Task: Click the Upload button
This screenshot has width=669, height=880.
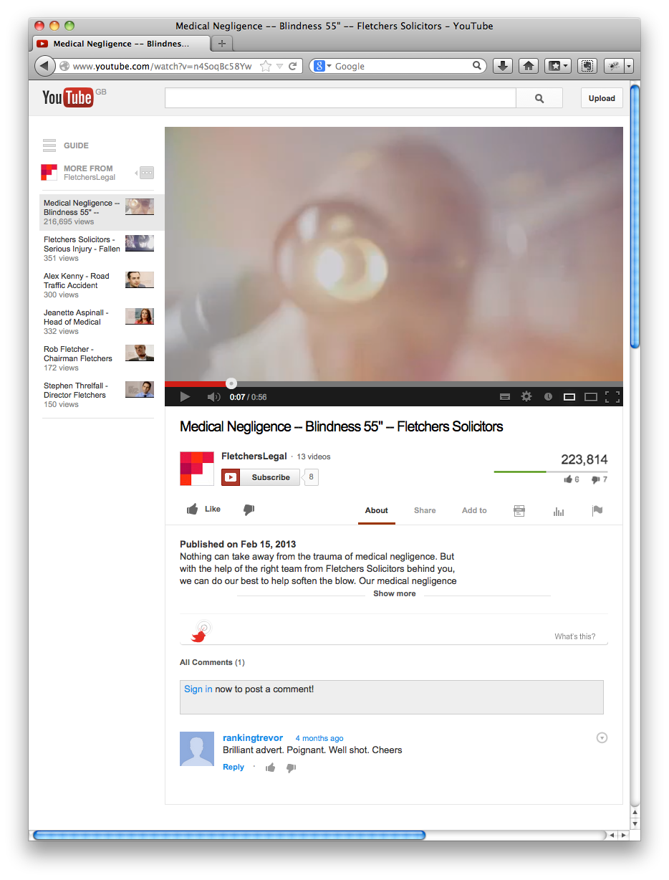Action: 602,98
